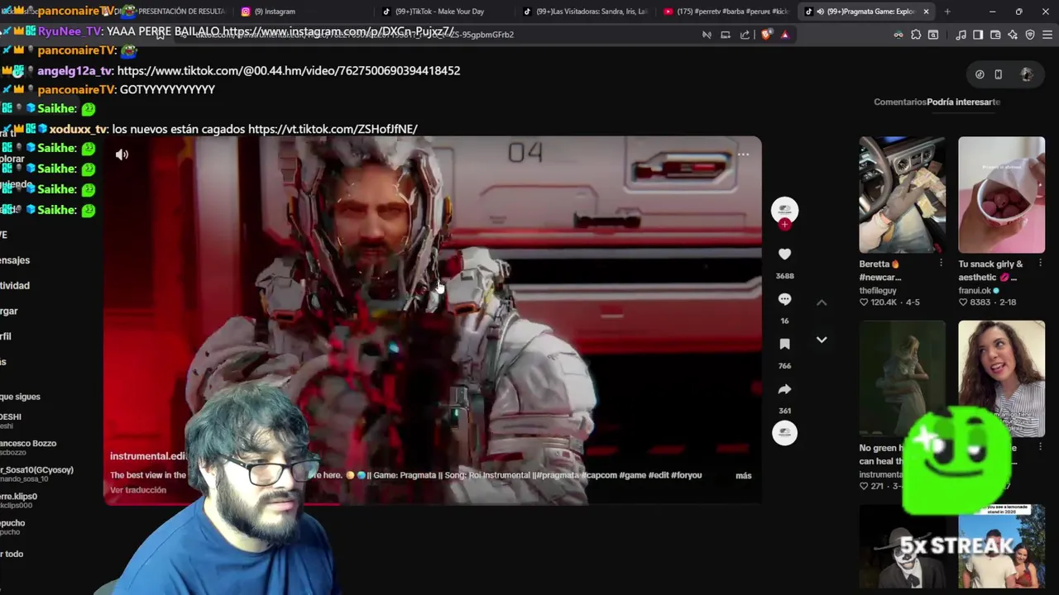Open the Beretta #newcar video thumbnail
The height and width of the screenshot is (595, 1059).
coord(902,195)
